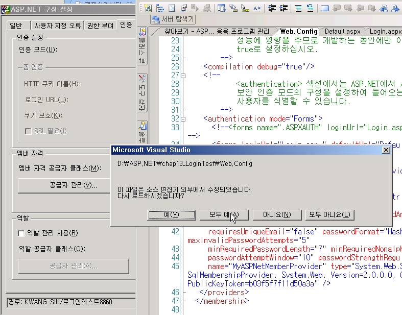Click the 멤버 자격 공급자 클래스(M): label
The height and width of the screenshot is (315, 402).
pos(60,168)
